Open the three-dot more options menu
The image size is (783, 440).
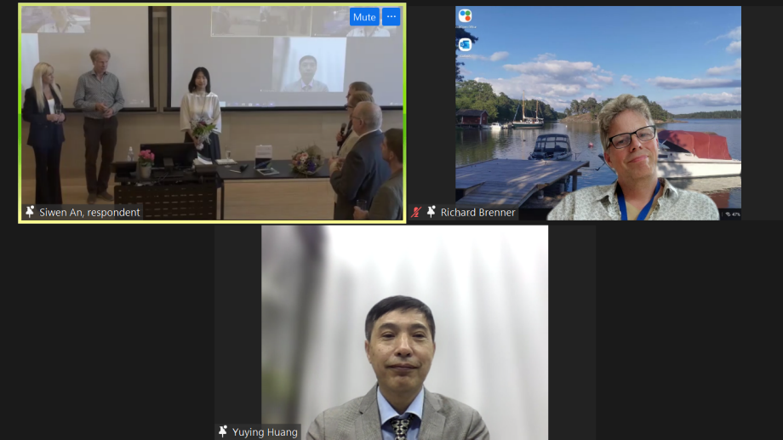coord(391,17)
